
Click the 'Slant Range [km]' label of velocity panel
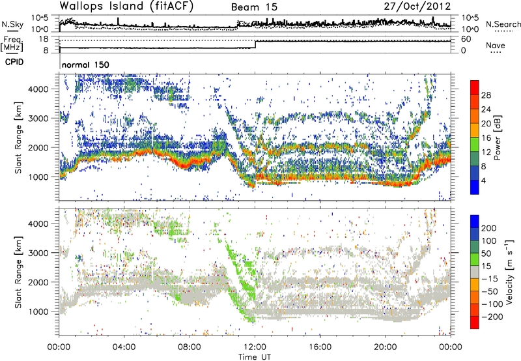pos(18,272)
